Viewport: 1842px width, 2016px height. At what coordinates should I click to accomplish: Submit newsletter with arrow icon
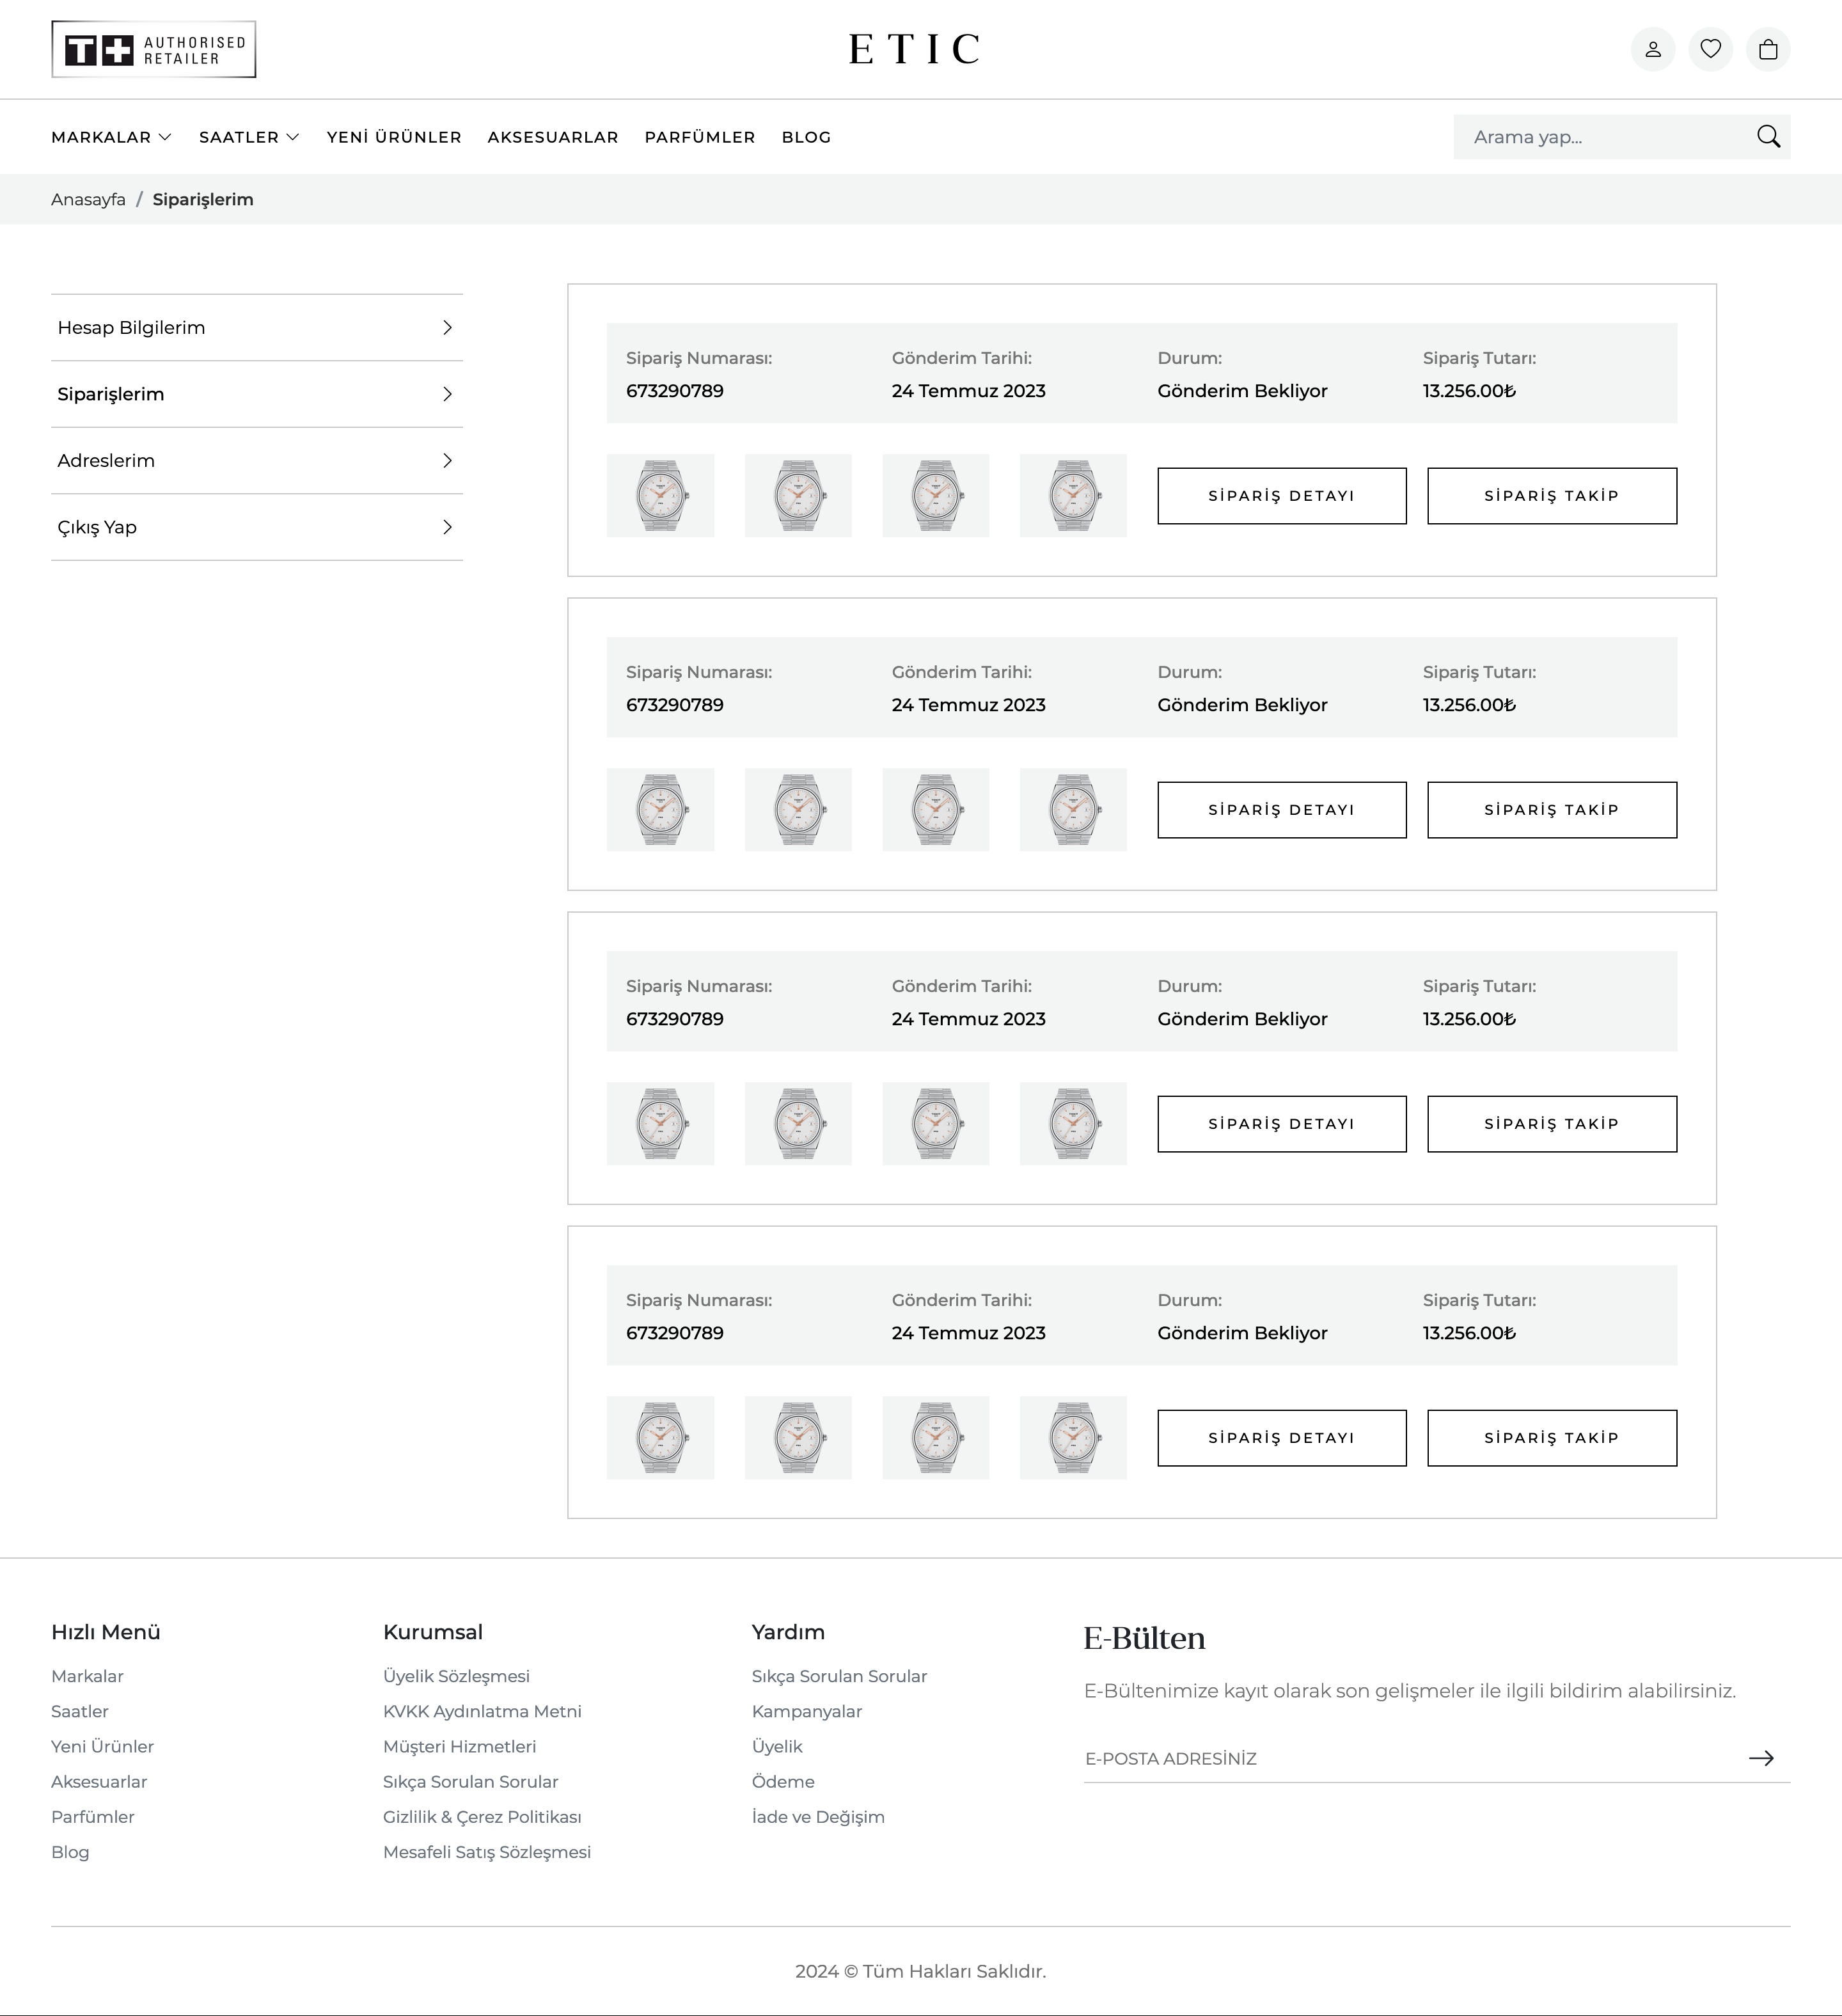(1760, 1758)
